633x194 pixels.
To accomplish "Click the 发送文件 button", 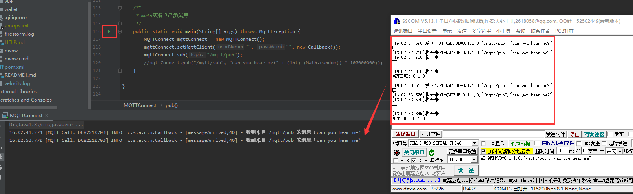I will (555, 134).
